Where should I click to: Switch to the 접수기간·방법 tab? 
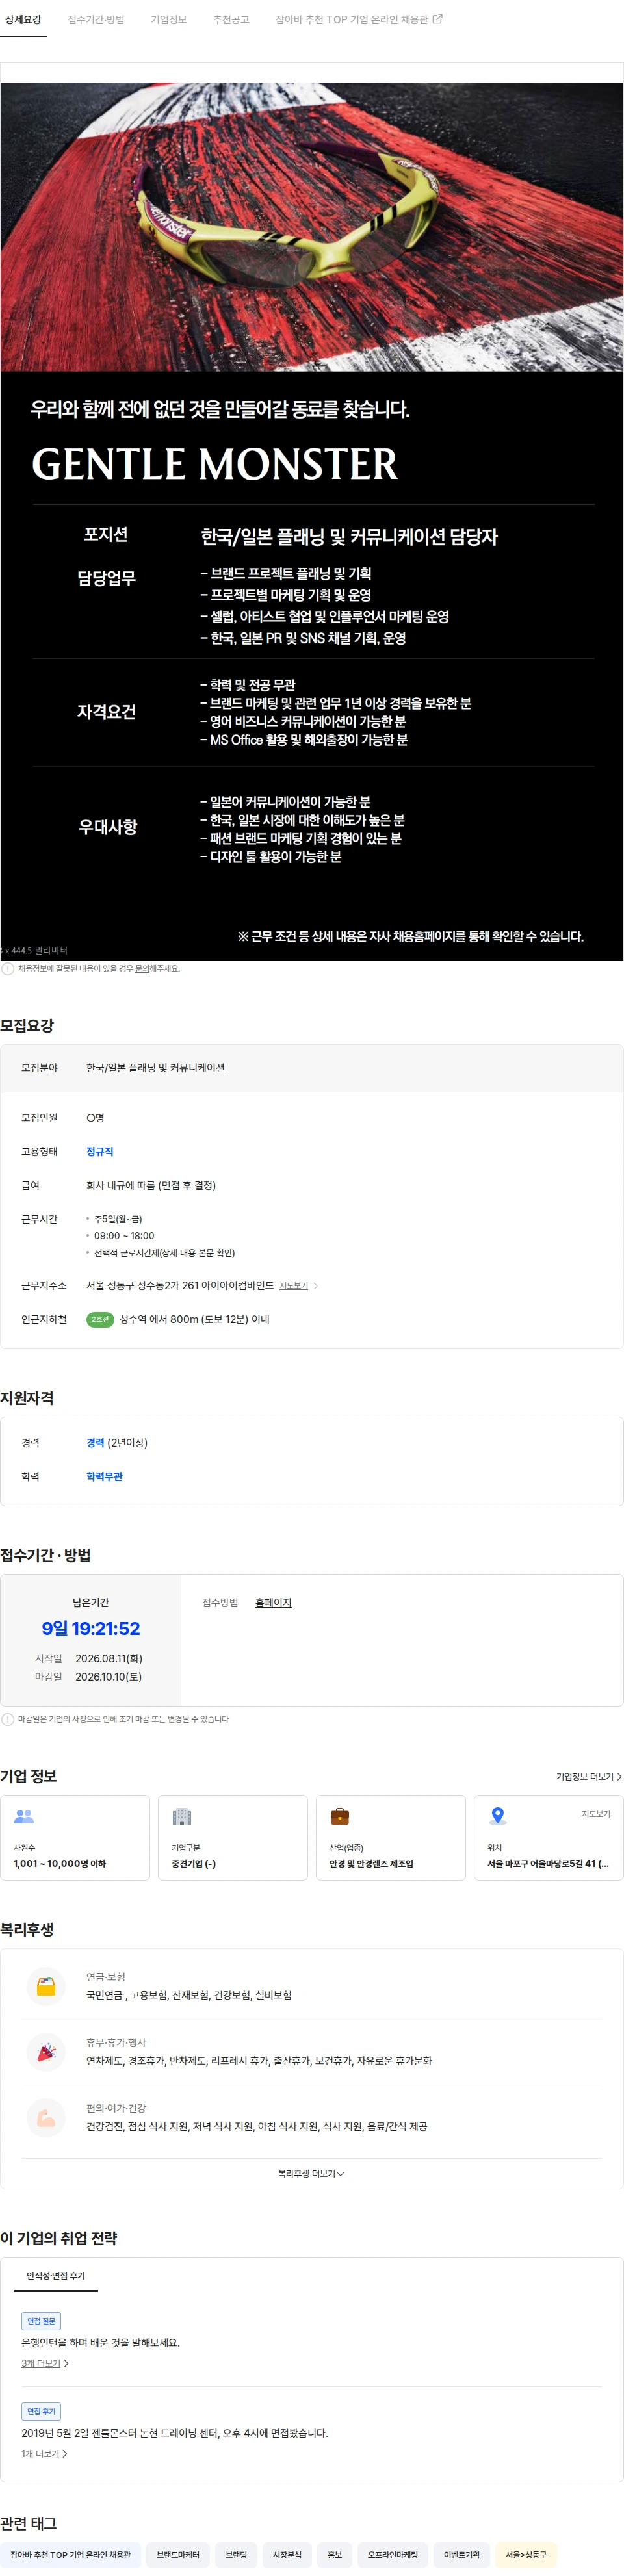tap(96, 19)
